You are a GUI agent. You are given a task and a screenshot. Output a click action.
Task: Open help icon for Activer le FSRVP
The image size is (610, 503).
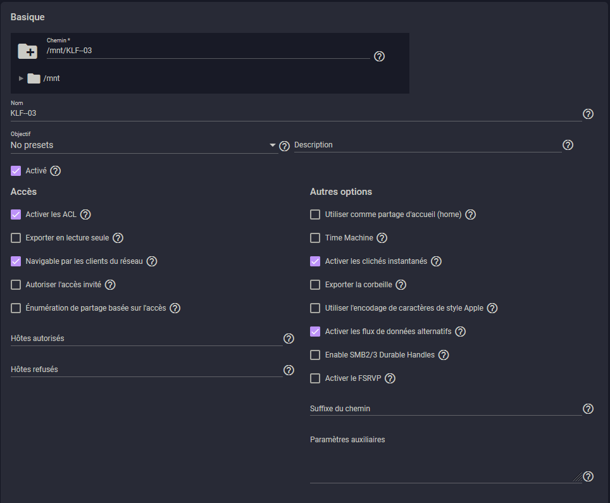click(x=390, y=378)
